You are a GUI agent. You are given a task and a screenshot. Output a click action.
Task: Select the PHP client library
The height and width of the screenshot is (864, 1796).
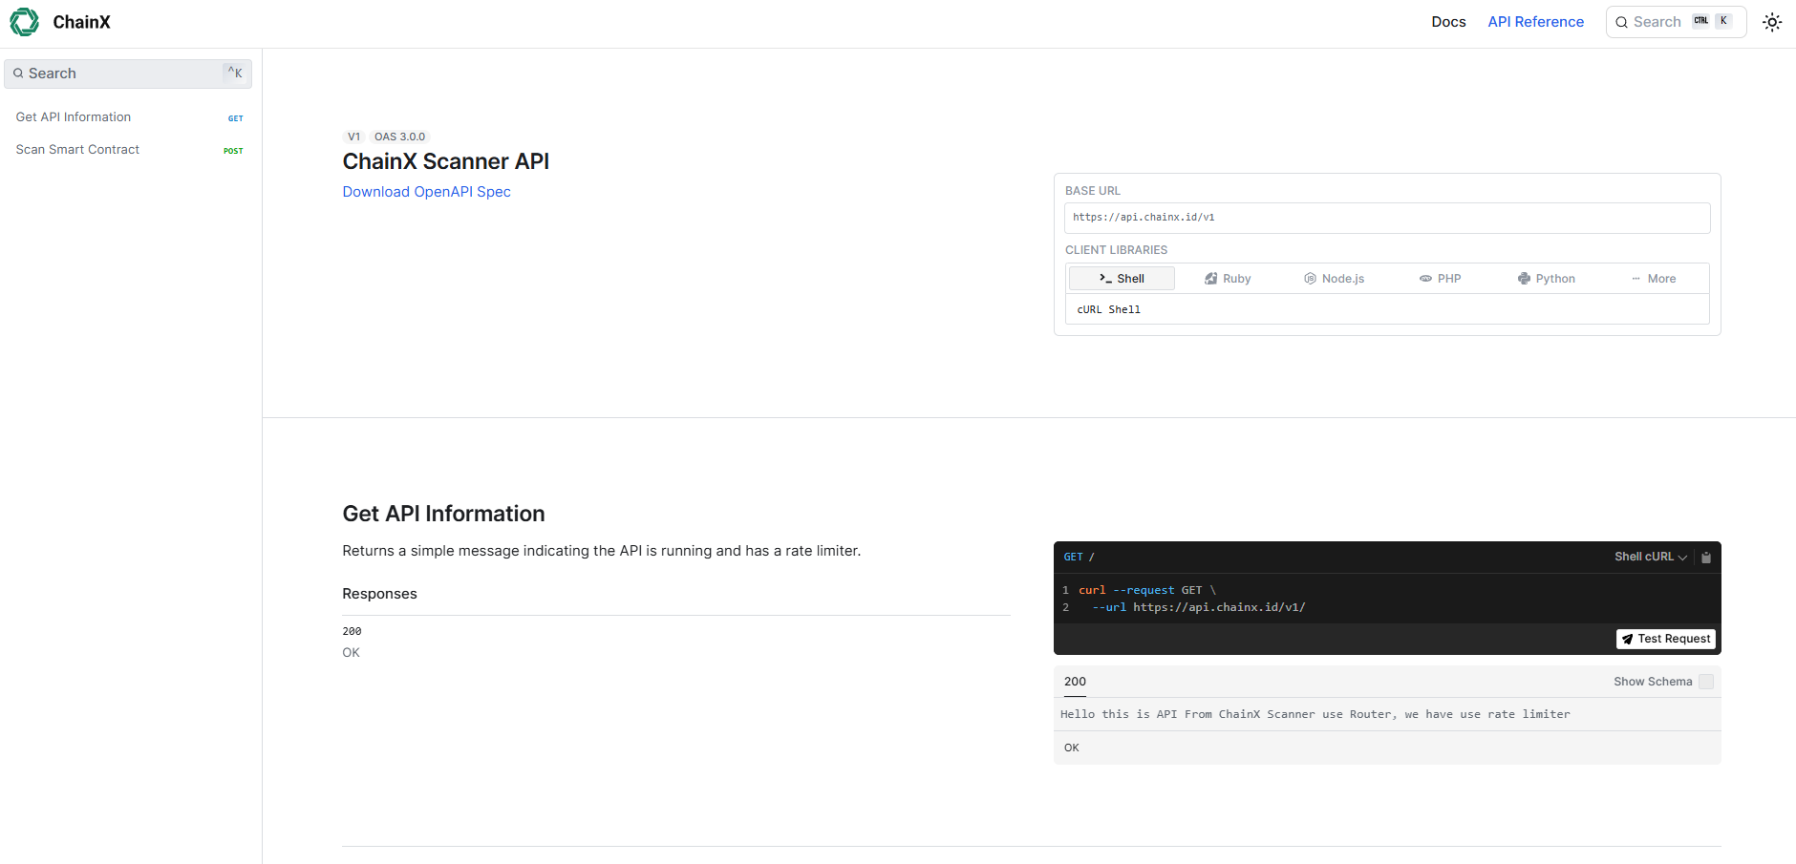(x=1440, y=279)
